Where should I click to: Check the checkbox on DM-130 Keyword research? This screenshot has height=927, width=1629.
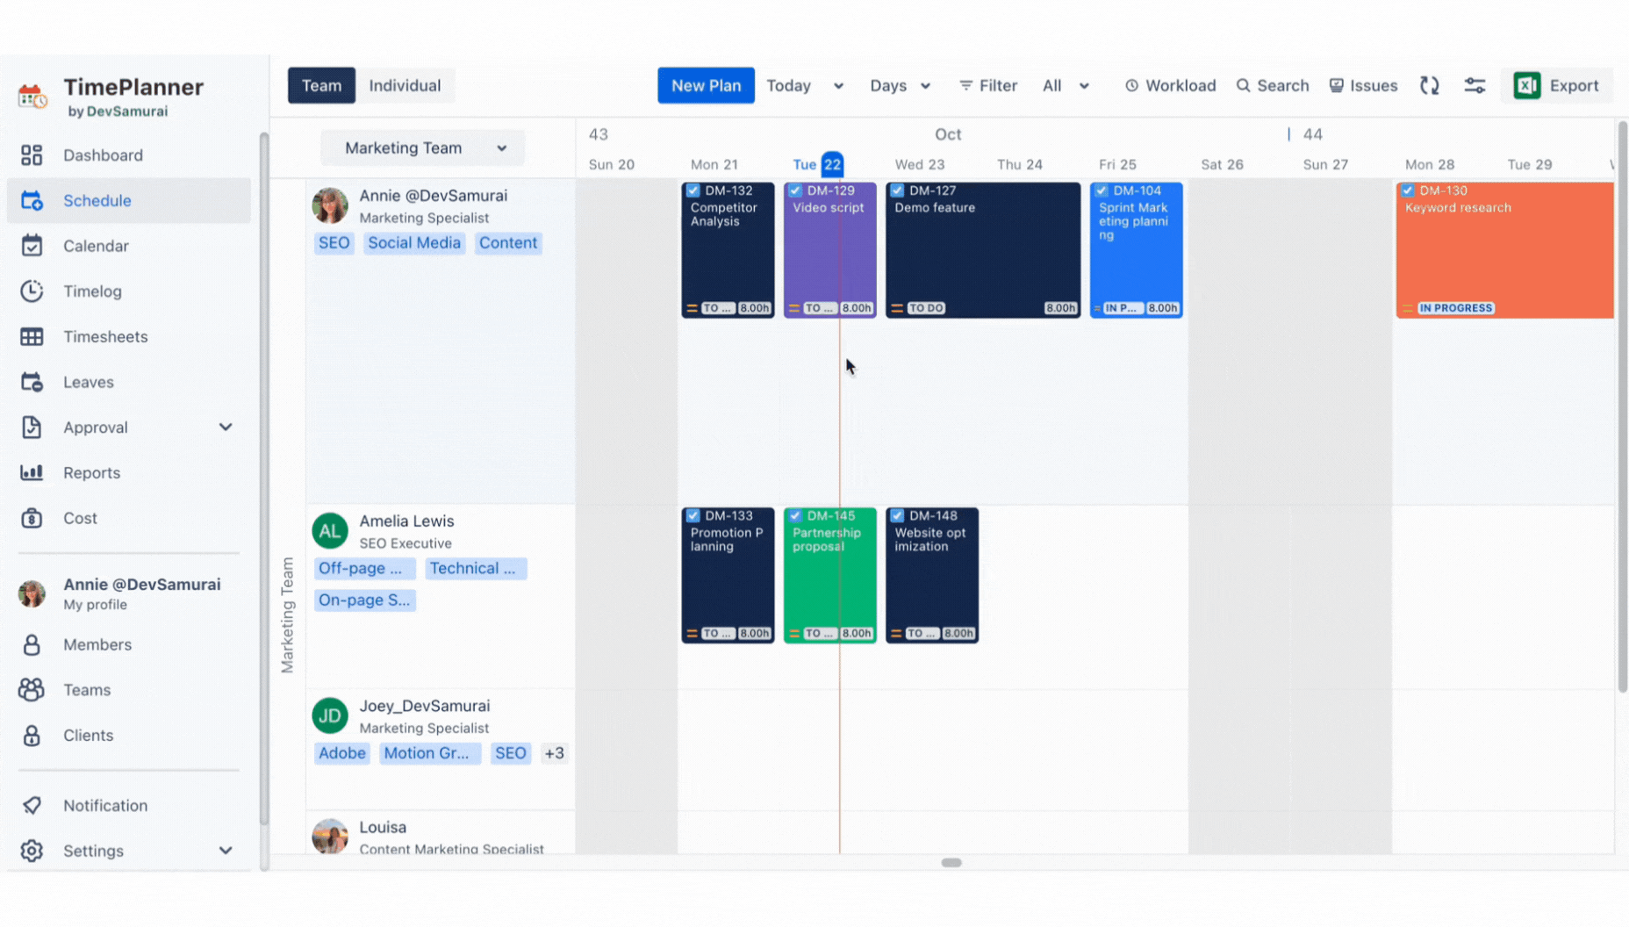coord(1408,190)
